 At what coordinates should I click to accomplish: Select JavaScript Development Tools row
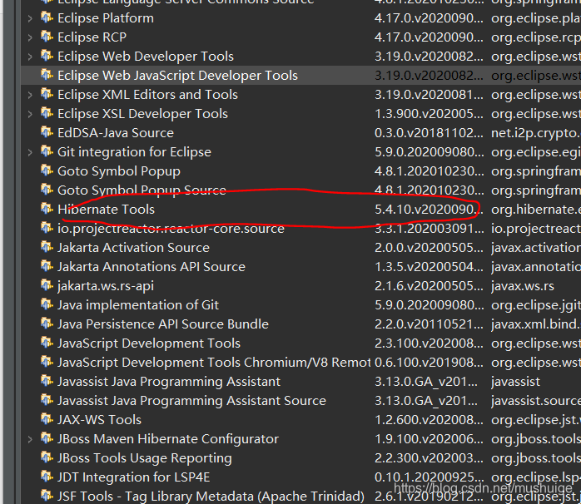click(x=300, y=343)
